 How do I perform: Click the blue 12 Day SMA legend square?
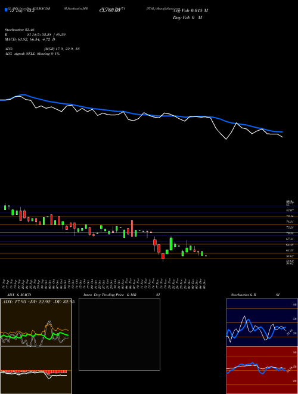7,10
